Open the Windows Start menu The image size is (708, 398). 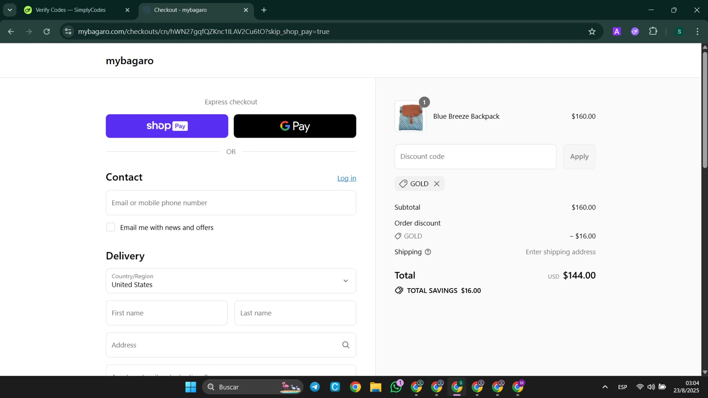coord(191,387)
